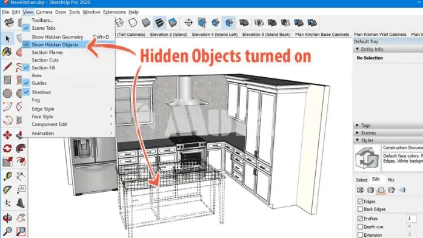The height and width of the screenshot is (238, 423).
Task: Click the Section Plane tool icon
Action: 188,22
